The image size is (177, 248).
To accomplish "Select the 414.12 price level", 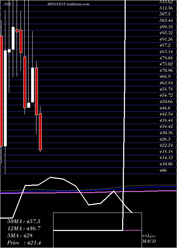I will point(166,158).
